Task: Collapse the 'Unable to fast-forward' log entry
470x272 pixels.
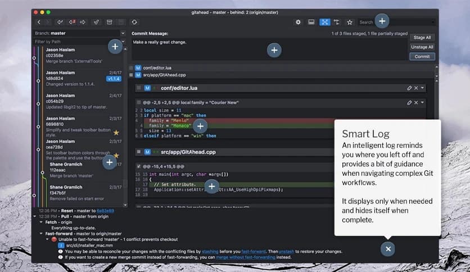Action: [x=47, y=239]
